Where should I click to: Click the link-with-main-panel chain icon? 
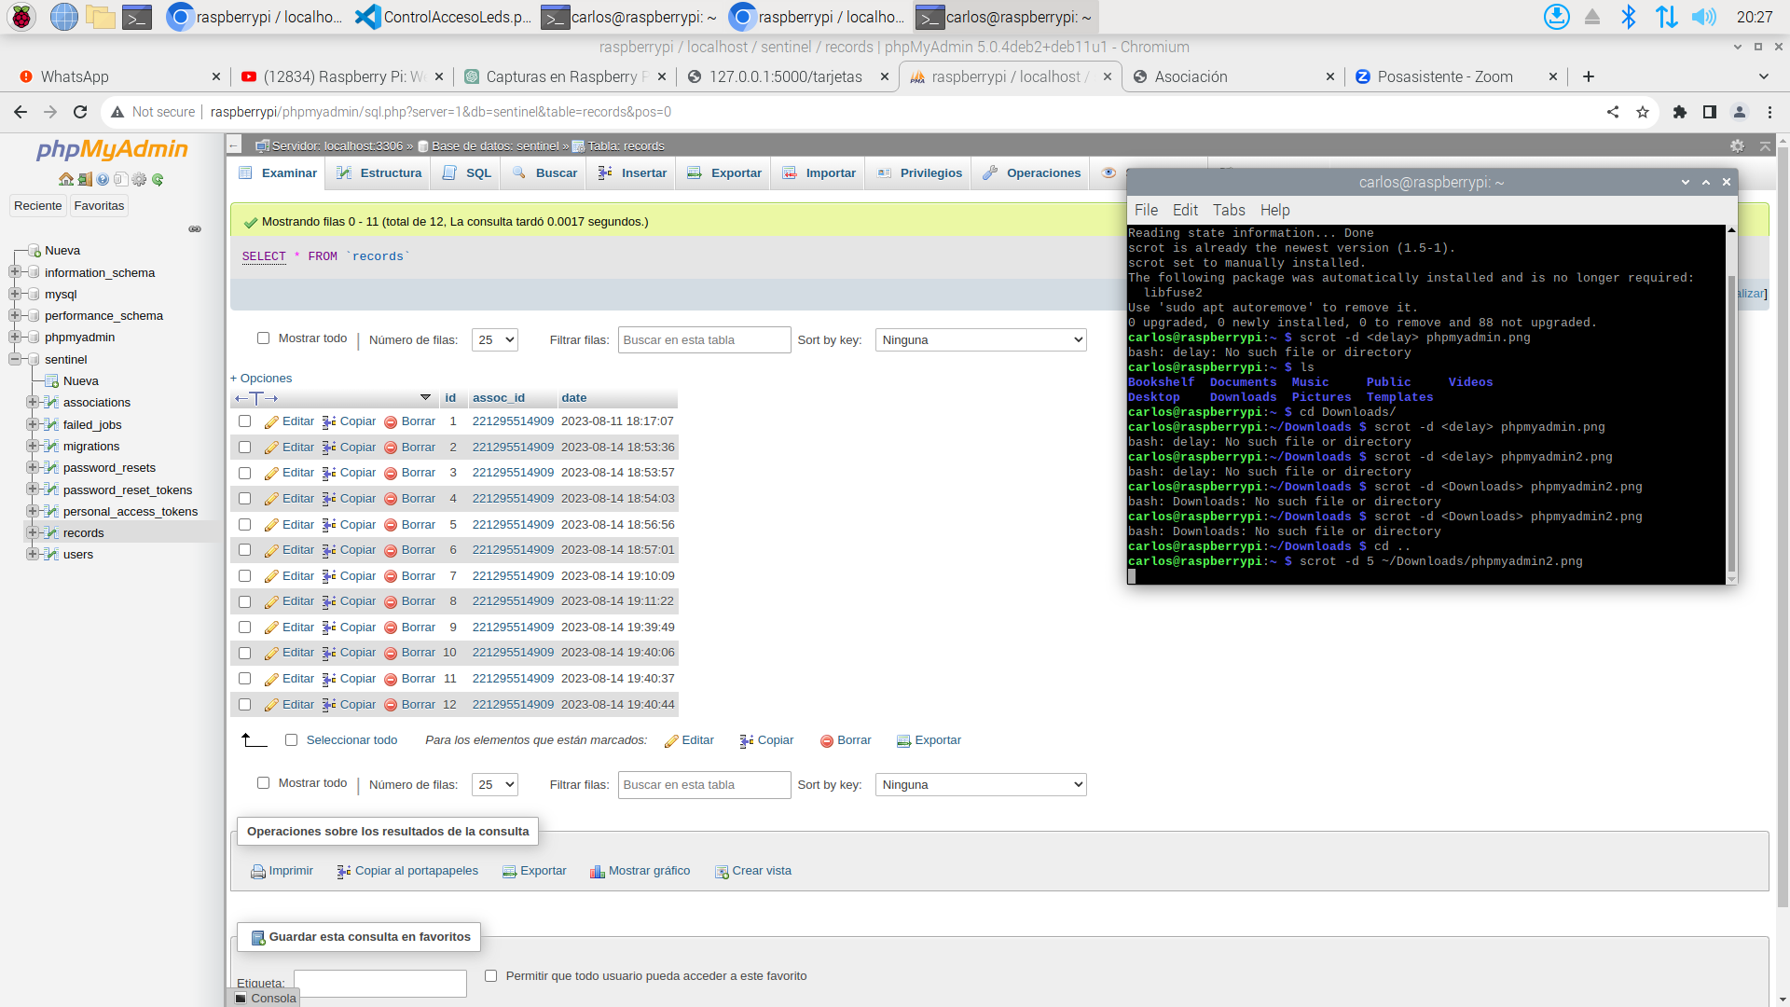[x=195, y=228]
